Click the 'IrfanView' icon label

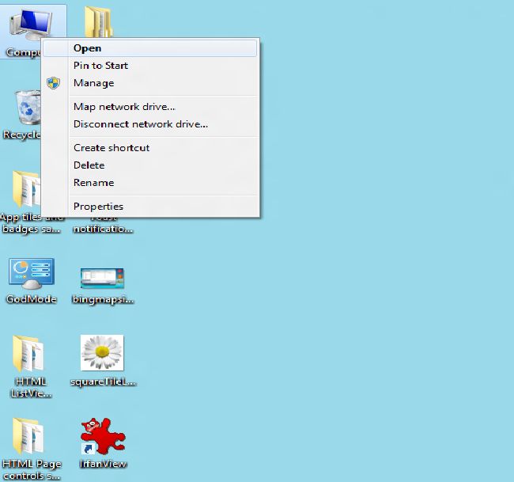[103, 464]
